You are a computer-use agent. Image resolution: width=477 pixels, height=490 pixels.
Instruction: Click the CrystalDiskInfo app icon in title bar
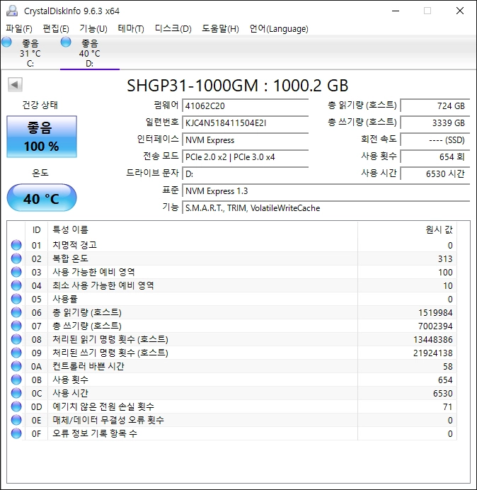click(x=12, y=11)
